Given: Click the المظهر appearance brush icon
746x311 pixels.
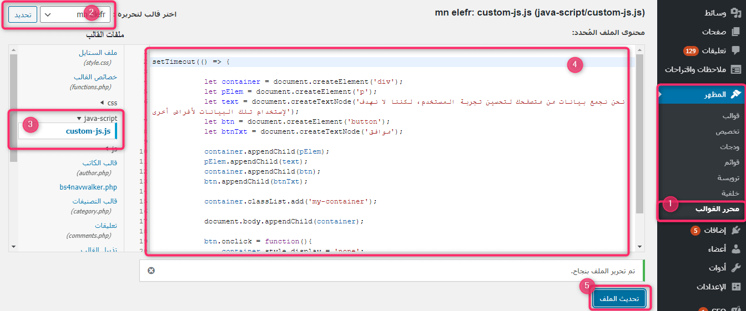Looking at the screenshot, I should [x=735, y=94].
